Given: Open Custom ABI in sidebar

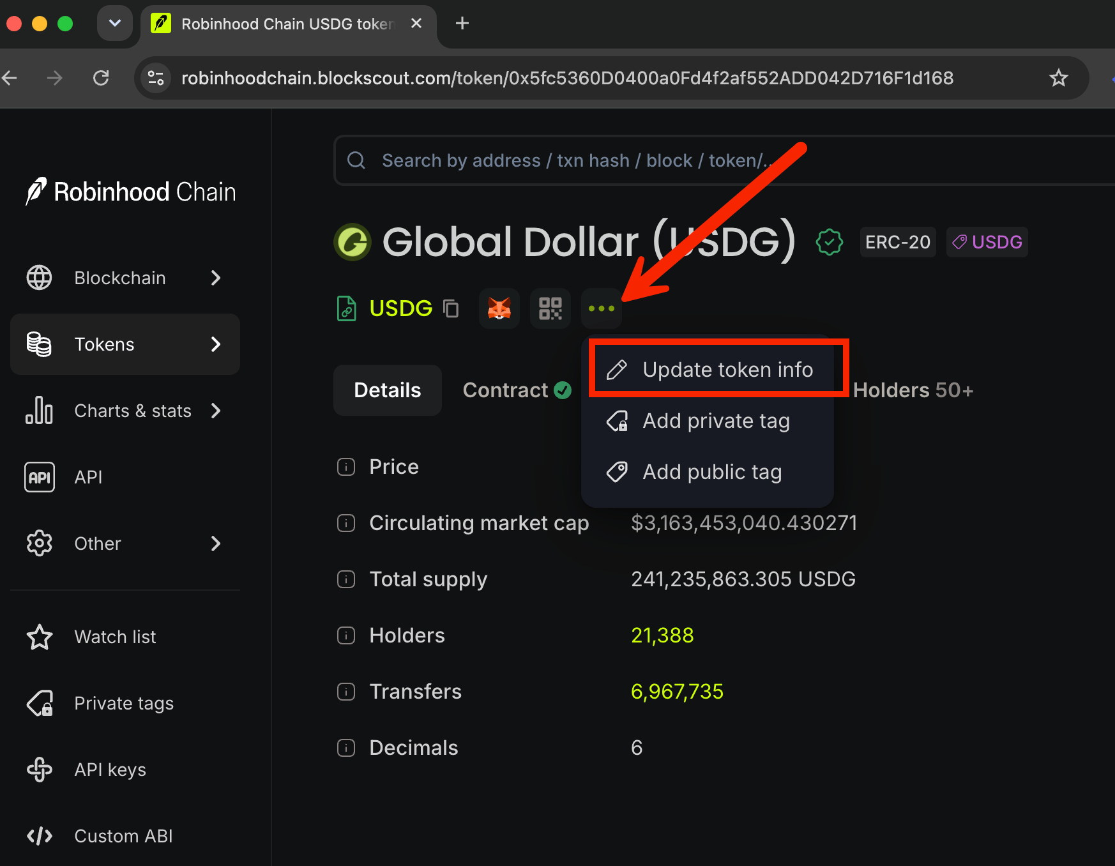Looking at the screenshot, I should click(x=125, y=836).
